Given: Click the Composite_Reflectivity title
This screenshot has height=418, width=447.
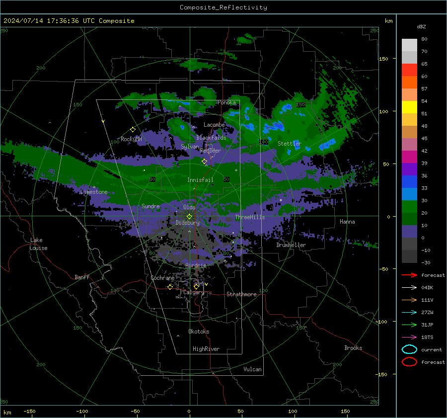Looking at the screenshot, I should point(223,7).
